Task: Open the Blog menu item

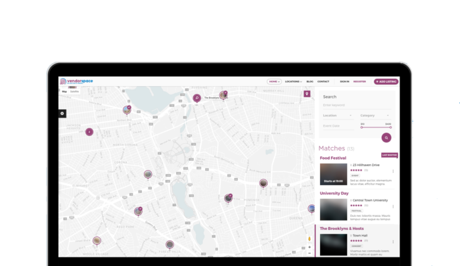Action: click(x=310, y=81)
